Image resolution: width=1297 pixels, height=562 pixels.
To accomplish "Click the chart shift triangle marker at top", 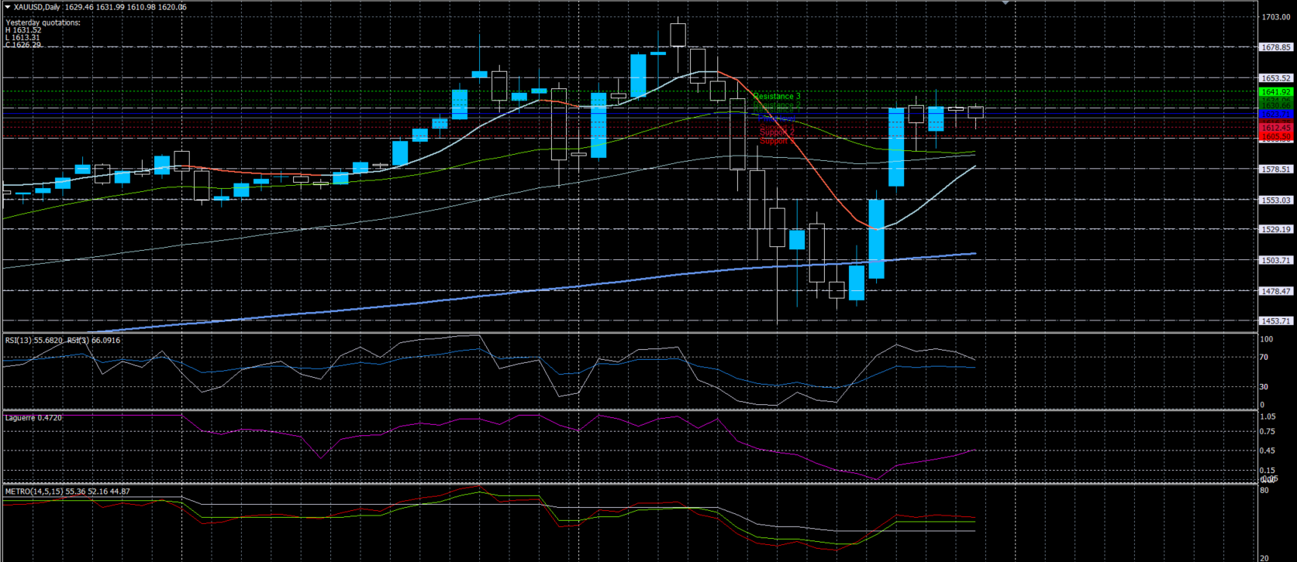I will [1006, 3].
